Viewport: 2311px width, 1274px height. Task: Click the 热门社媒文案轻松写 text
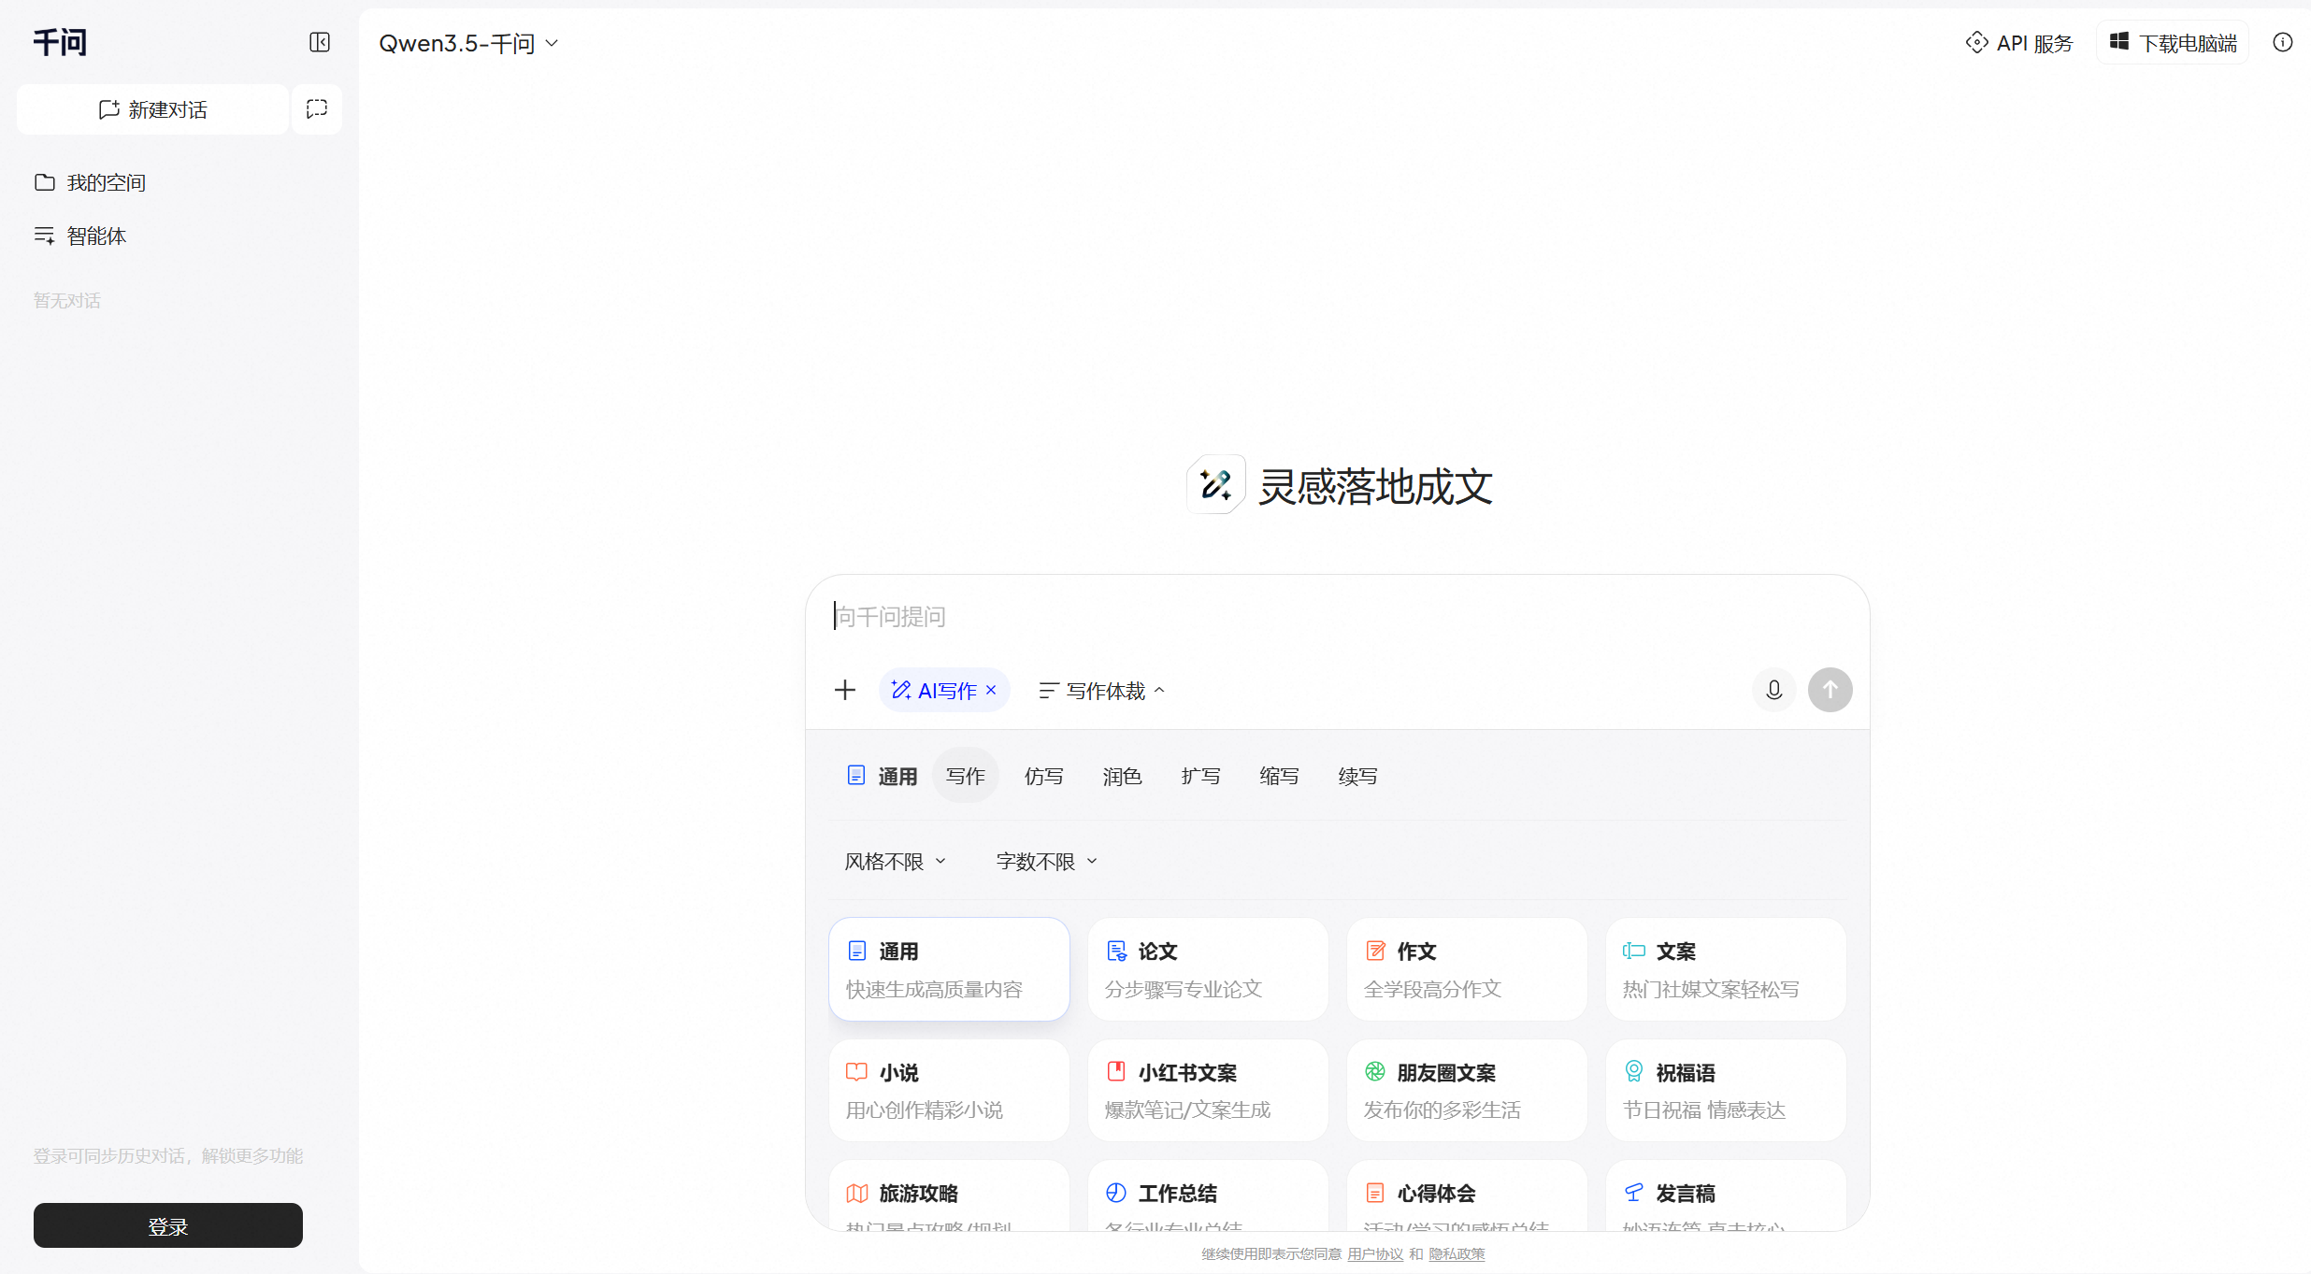point(1711,989)
